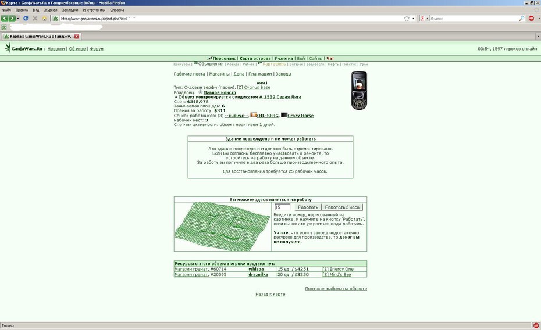This screenshot has height=330, width=541.
Task: Open seller draznilka profile
Action: (258, 275)
